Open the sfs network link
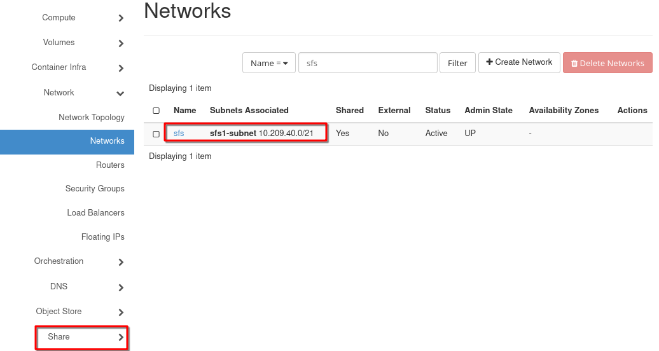 179,134
